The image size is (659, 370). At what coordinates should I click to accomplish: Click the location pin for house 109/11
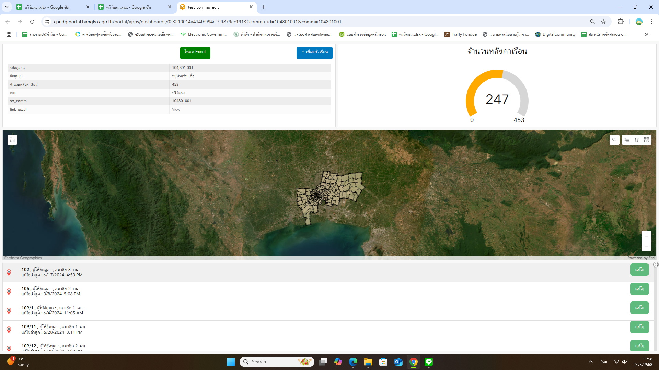click(x=9, y=330)
